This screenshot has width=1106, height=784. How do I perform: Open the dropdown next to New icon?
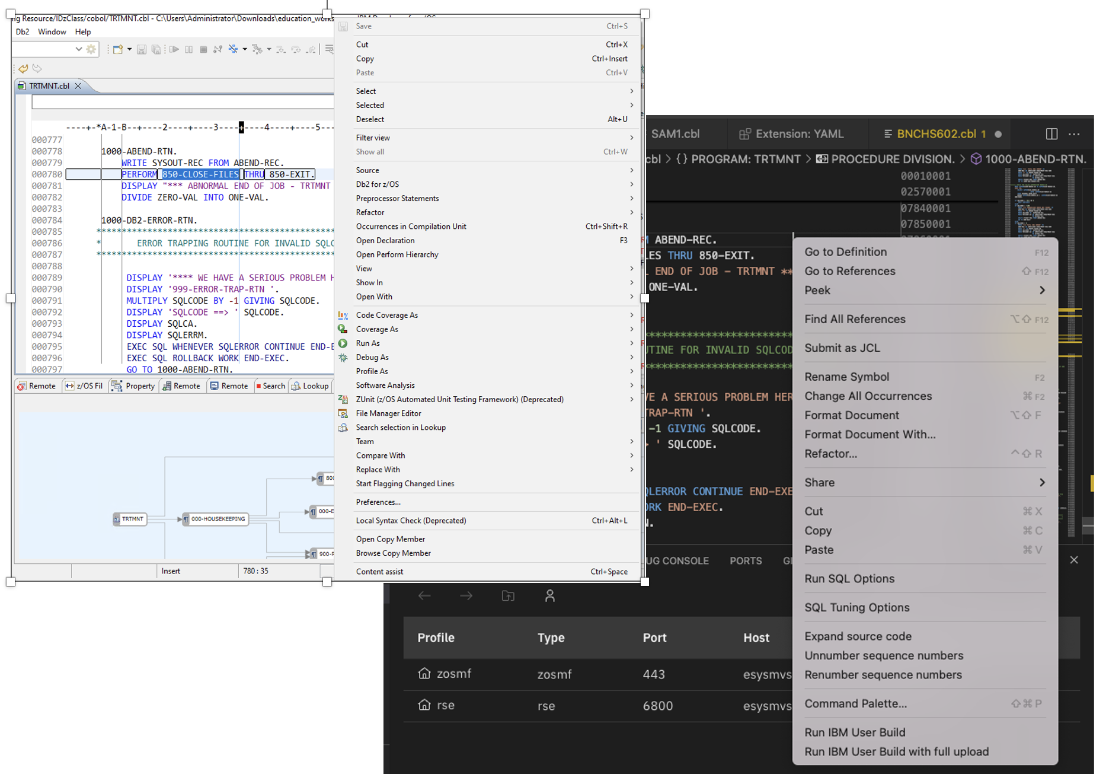[129, 49]
